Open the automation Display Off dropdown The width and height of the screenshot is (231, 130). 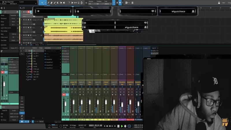14,48
